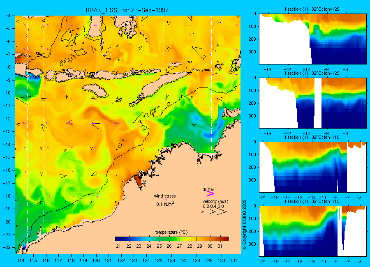Click latitude label '-19' below lon=116 section

pyautogui.click(x=275, y=198)
